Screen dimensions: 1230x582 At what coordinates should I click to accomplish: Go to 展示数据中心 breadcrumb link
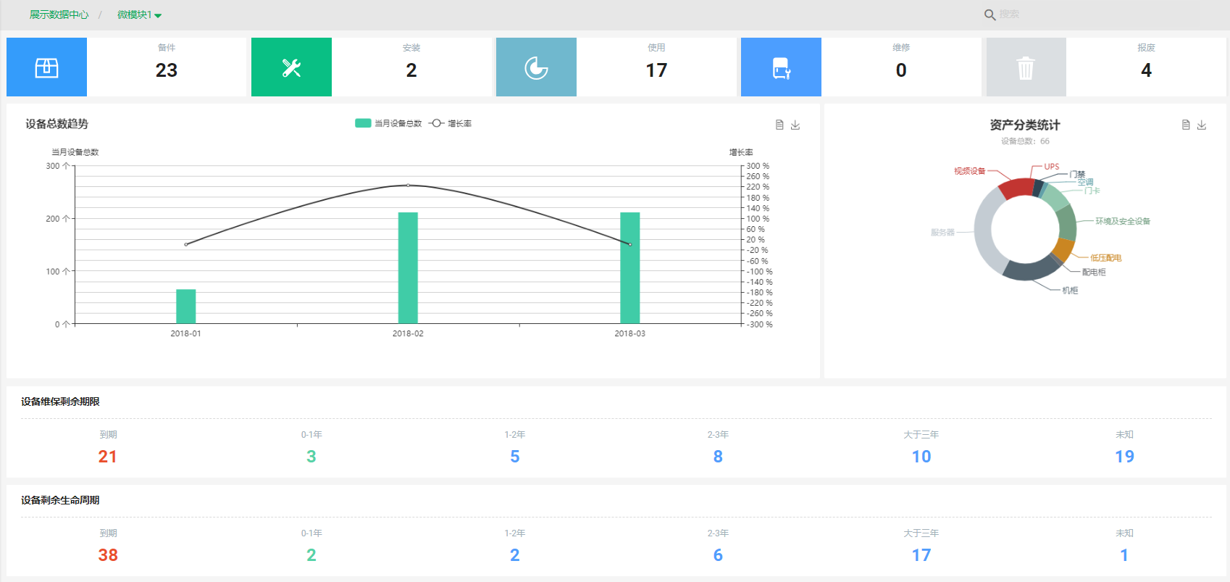point(59,14)
